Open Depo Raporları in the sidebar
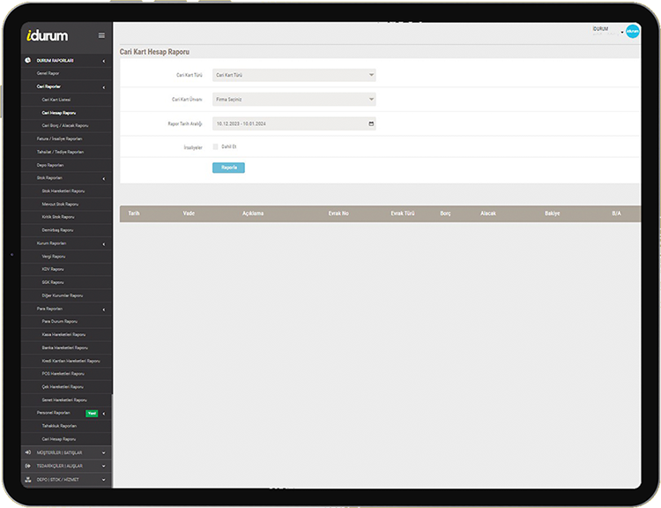This screenshot has height=508, width=661. [x=50, y=165]
